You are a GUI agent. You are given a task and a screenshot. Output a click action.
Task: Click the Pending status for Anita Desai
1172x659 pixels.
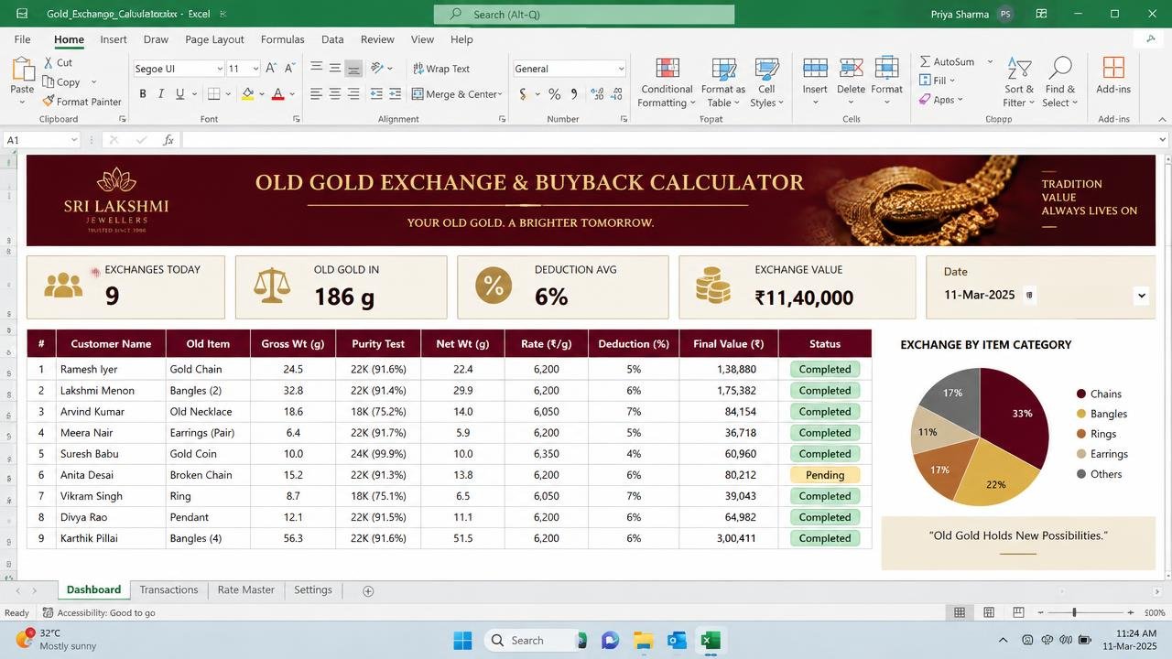click(x=825, y=475)
